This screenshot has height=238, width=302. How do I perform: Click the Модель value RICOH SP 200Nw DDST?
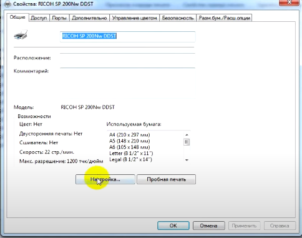coord(88,107)
